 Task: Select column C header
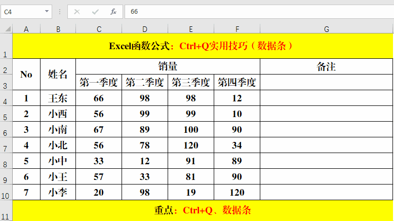(99, 29)
